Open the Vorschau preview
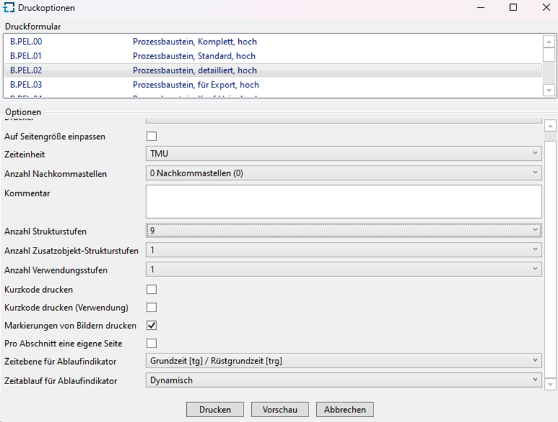The height and width of the screenshot is (422, 558). tap(280, 409)
